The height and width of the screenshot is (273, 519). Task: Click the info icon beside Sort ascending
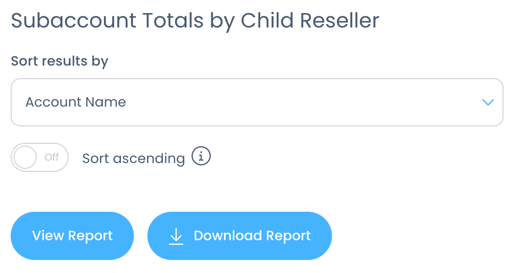(201, 156)
